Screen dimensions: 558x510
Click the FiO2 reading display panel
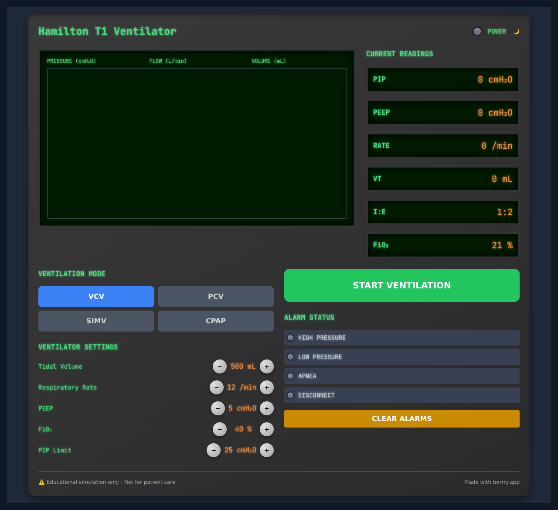point(442,245)
